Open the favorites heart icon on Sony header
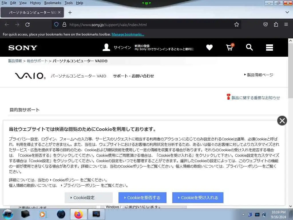The height and width of the screenshot is (220, 293). [x=209, y=48]
